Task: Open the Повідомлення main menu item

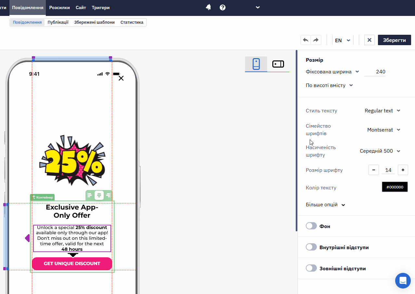Action: point(28,7)
